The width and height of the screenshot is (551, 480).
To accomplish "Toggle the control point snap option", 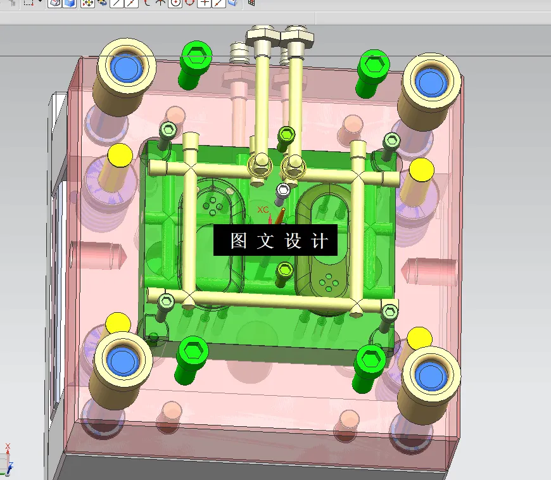I will [147, 4].
